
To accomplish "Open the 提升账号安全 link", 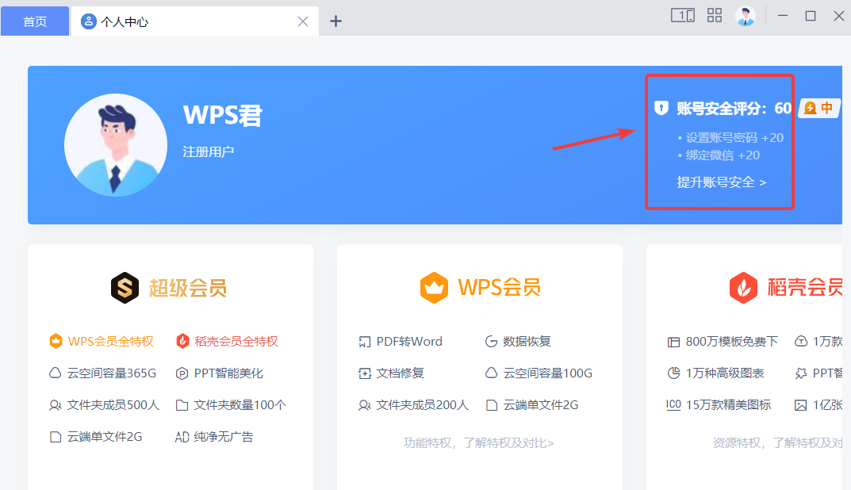I will 722,182.
